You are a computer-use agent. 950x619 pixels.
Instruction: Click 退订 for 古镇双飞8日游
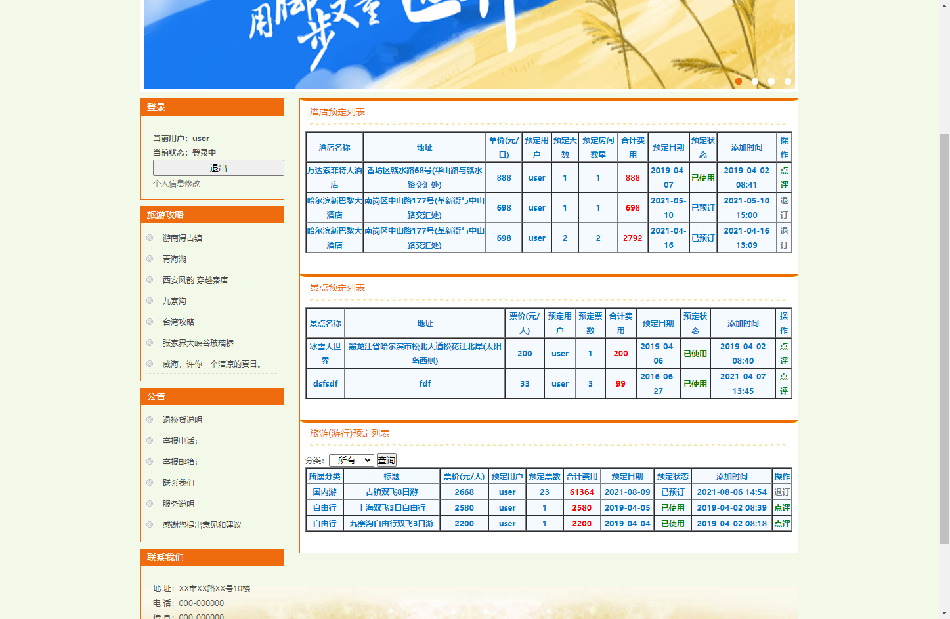click(781, 492)
